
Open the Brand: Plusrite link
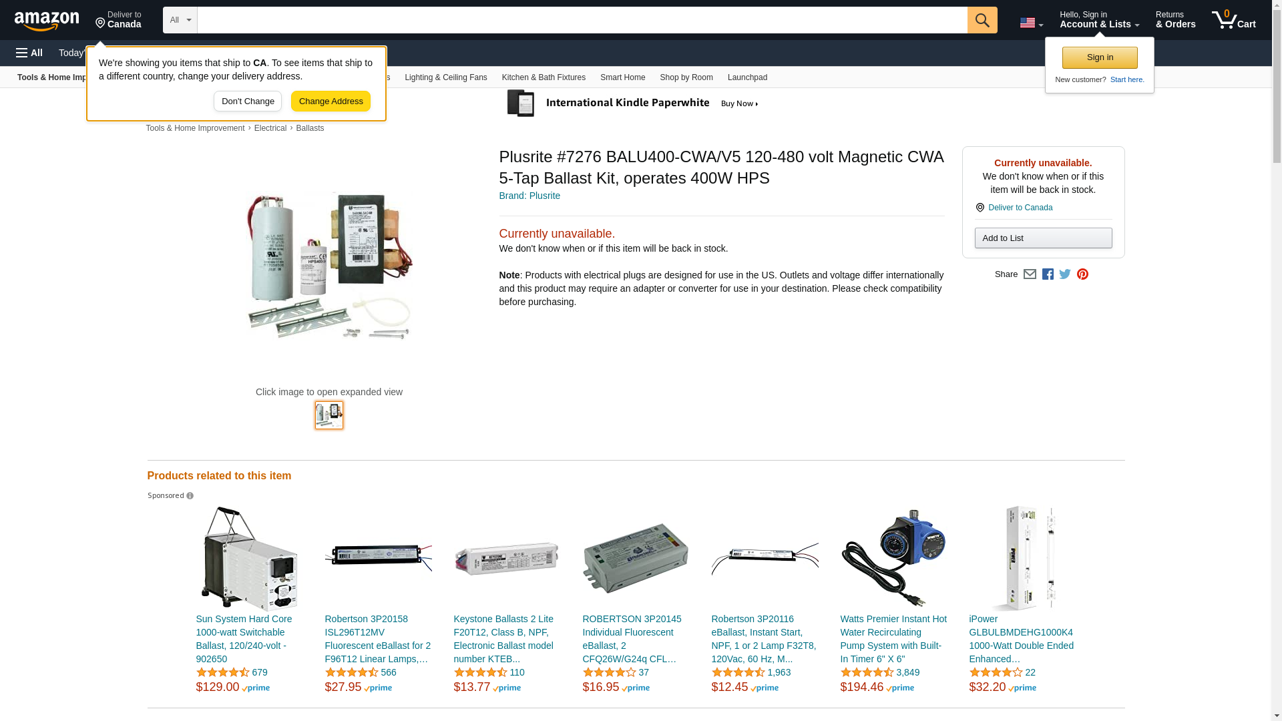coord(529,196)
